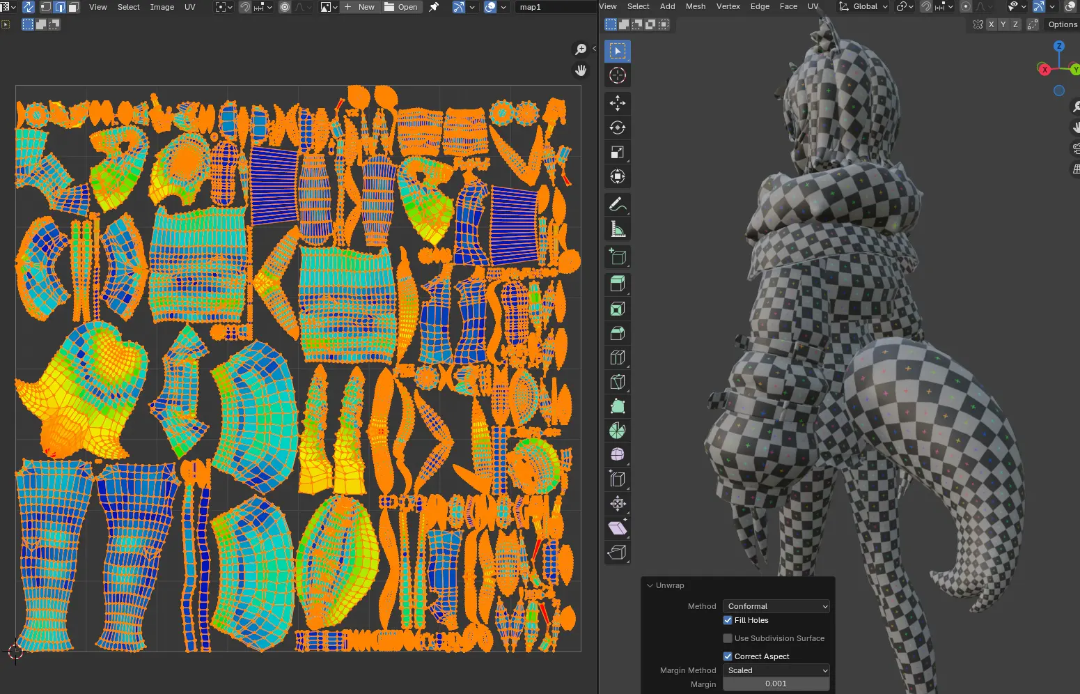1080x694 pixels.
Task: Open the unwrap Method Conformal dropdown
Action: tap(776, 606)
